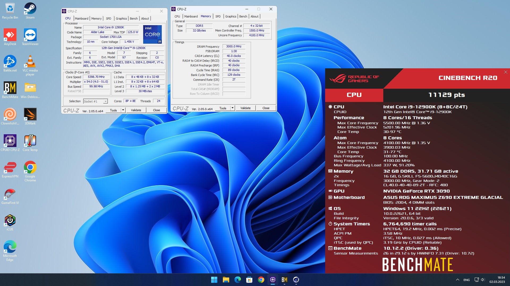Click the Intel Core i9 logo image

(152, 34)
